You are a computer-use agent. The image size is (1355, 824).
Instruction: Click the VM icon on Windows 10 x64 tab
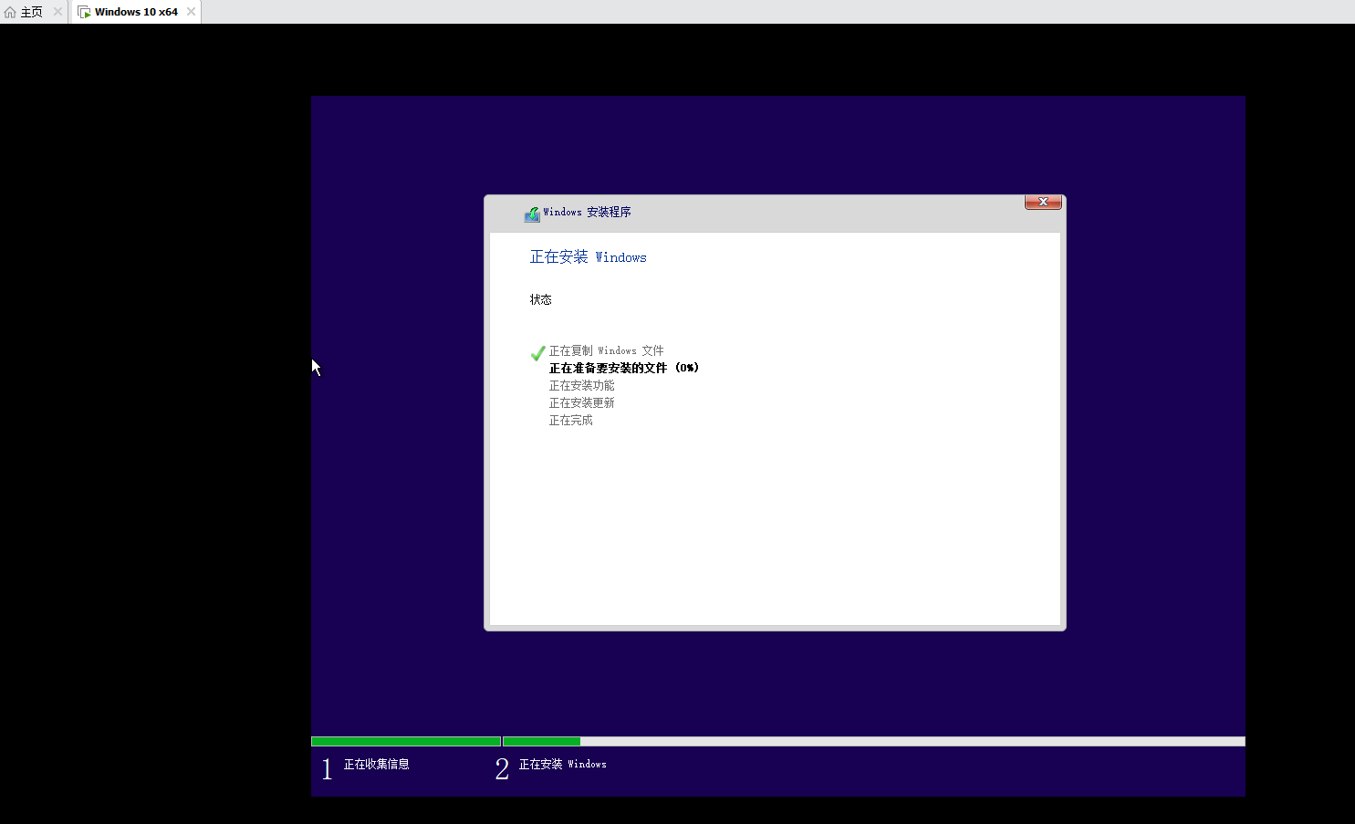(x=84, y=12)
